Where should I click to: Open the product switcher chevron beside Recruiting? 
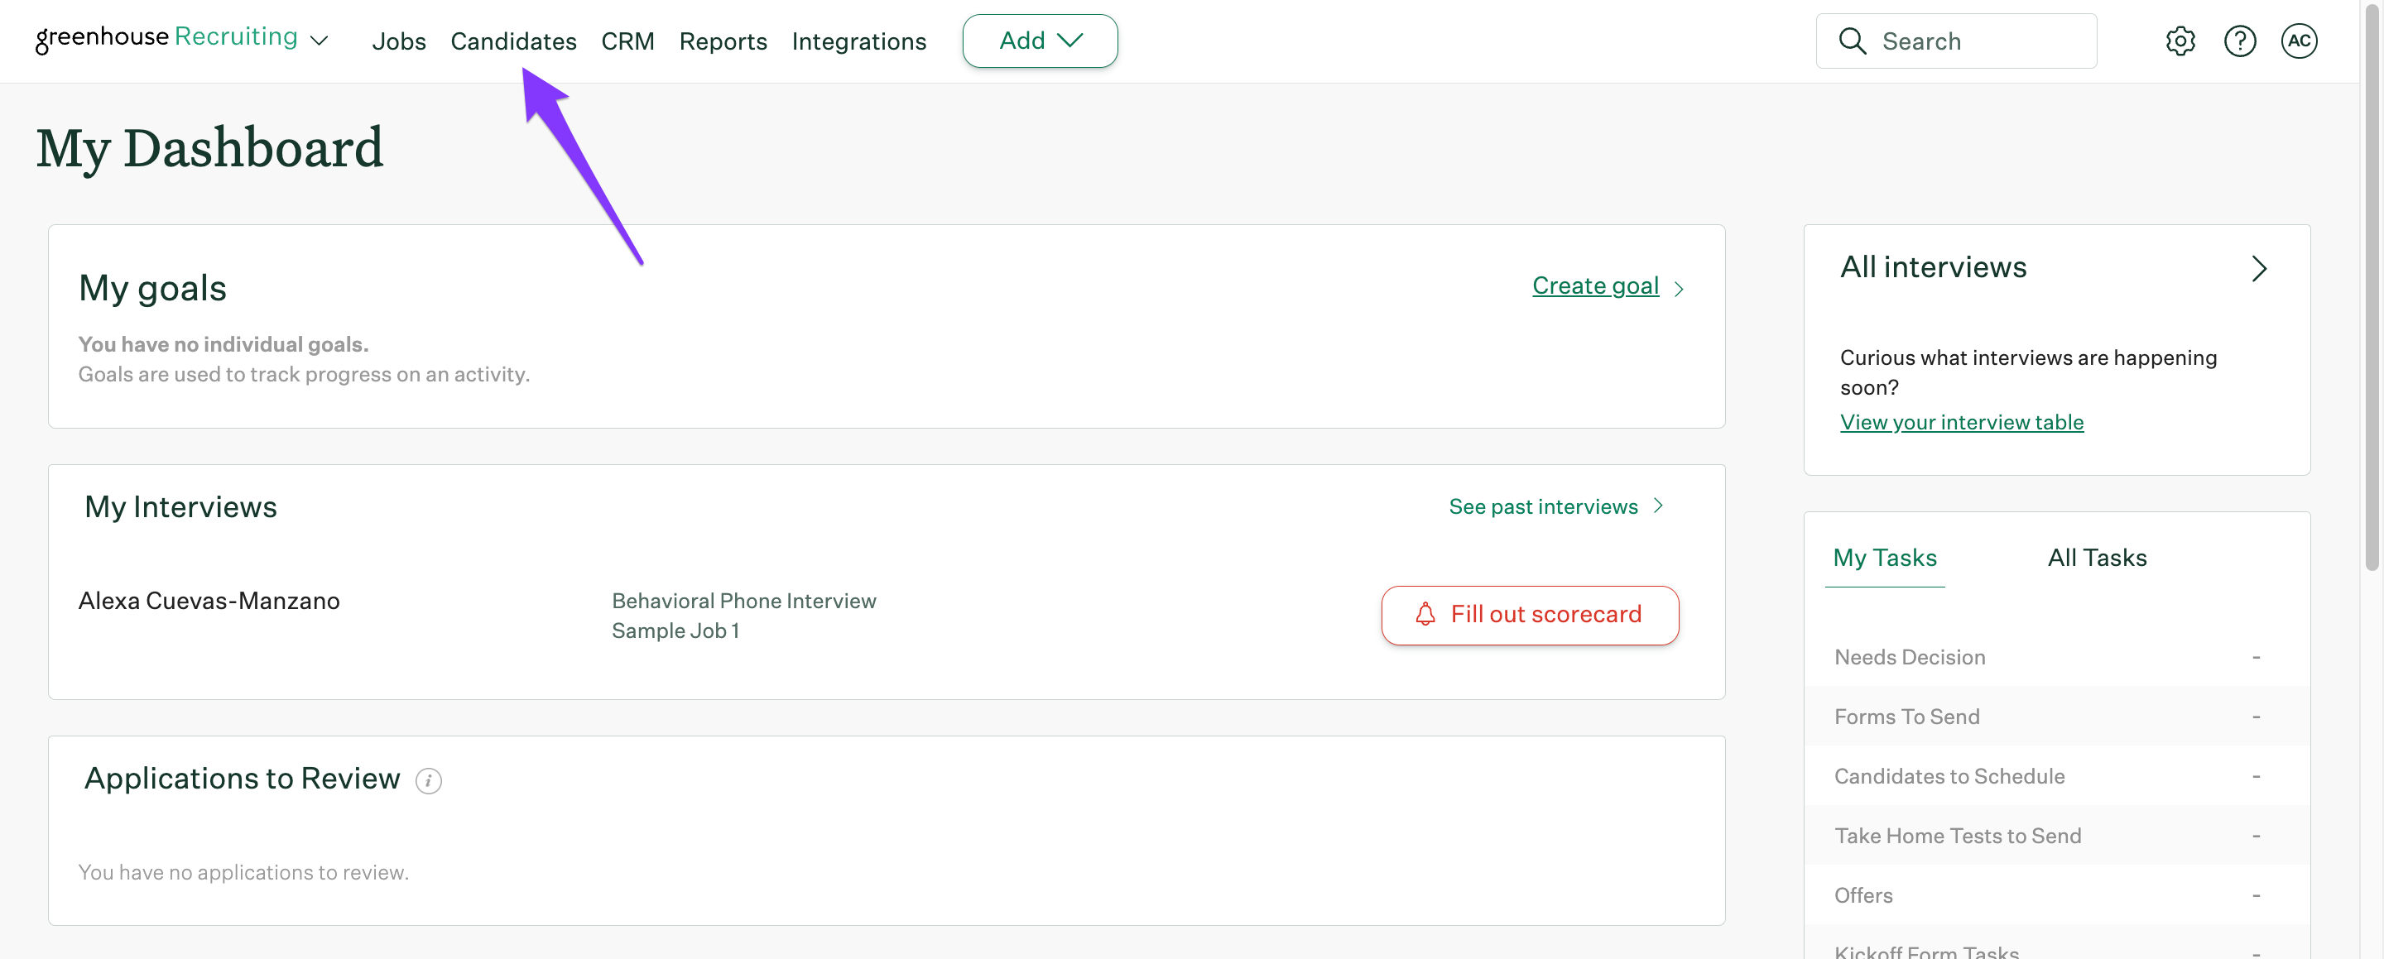[x=320, y=41]
